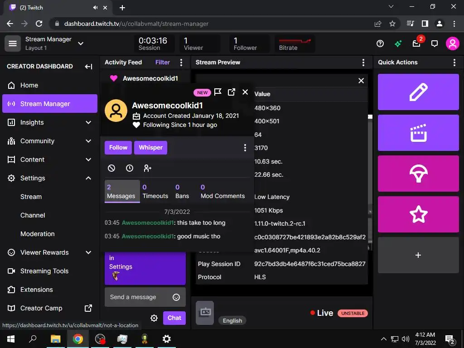This screenshot has width=464, height=348.
Task: Click the Follow button
Action: pos(118,148)
